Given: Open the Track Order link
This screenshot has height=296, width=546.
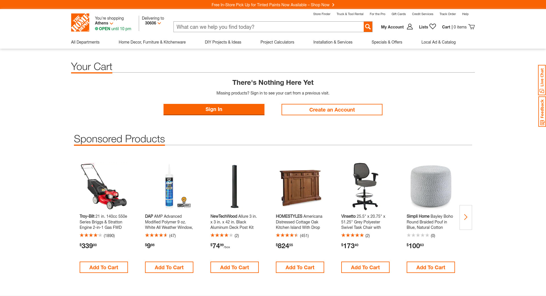Looking at the screenshot, I should 447,14.
